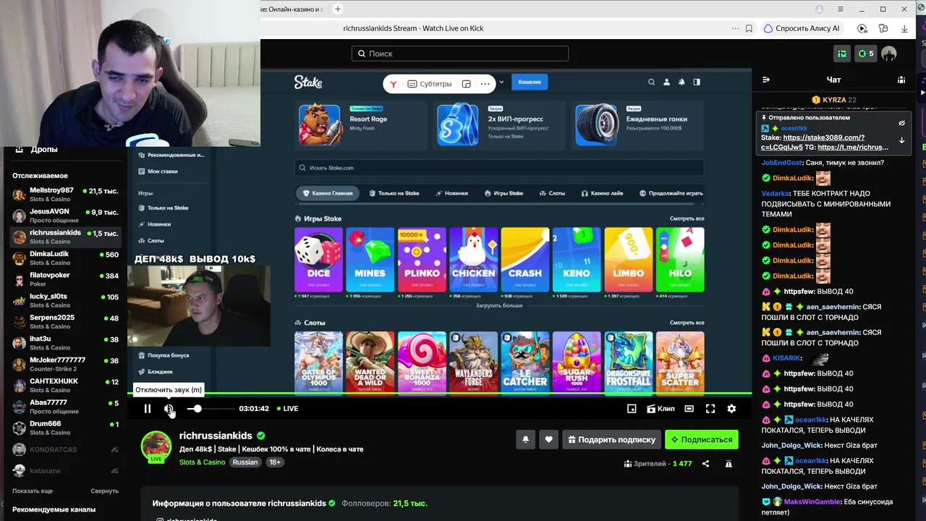This screenshot has width=926, height=521.
Task: Open picture-in-picture mode in the player
Action: [x=632, y=409]
